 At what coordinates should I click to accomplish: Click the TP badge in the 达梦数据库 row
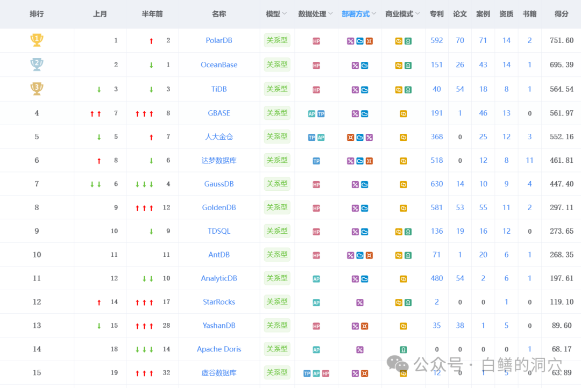pyautogui.click(x=316, y=161)
